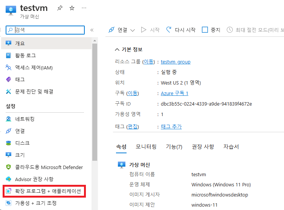This screenshot has width=284, height=210.
Task: Open 액세스 제어(IAM) in the sidebar
Action: click(x=34, y=68)
